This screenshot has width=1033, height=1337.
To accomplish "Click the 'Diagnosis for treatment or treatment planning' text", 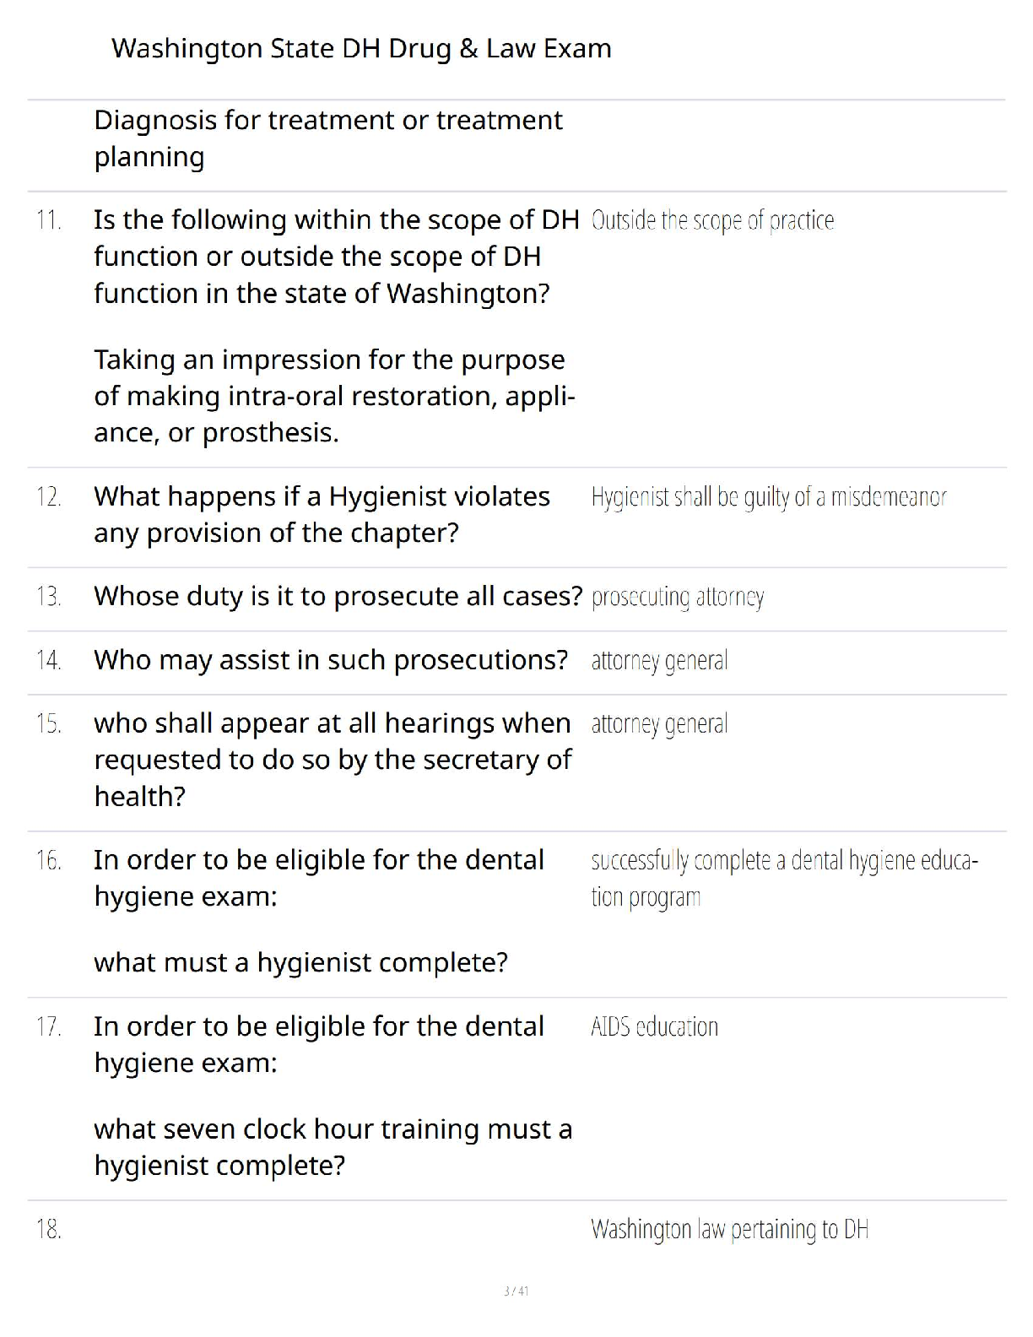I will [327, 138].
